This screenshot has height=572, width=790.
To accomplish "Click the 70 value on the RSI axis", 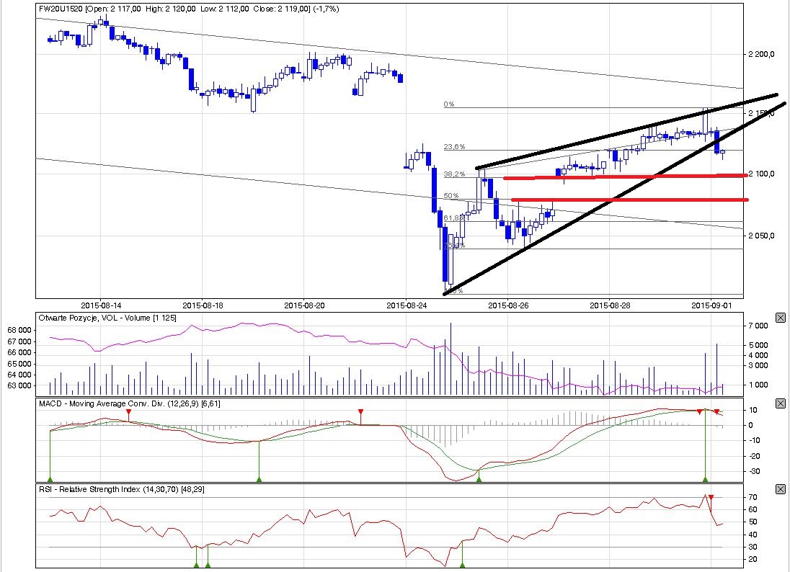I will click(753, 497).
